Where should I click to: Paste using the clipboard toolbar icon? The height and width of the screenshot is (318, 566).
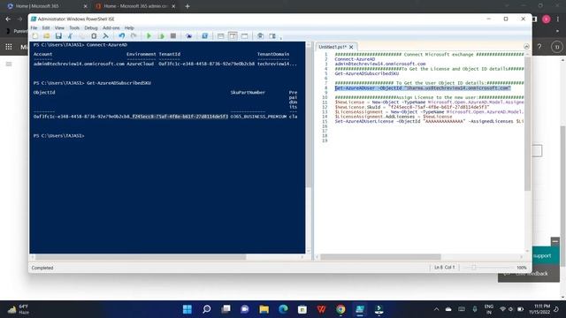coord(94,36)
